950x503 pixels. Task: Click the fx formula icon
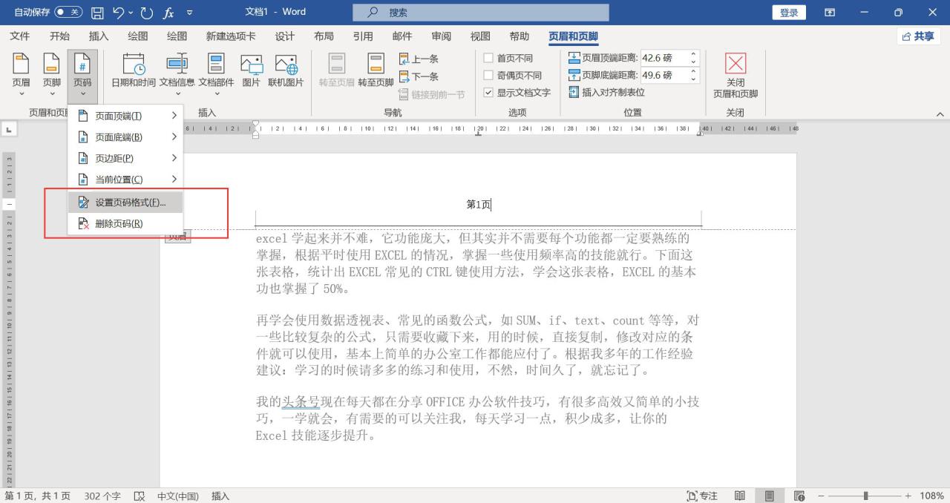(168, 13)
